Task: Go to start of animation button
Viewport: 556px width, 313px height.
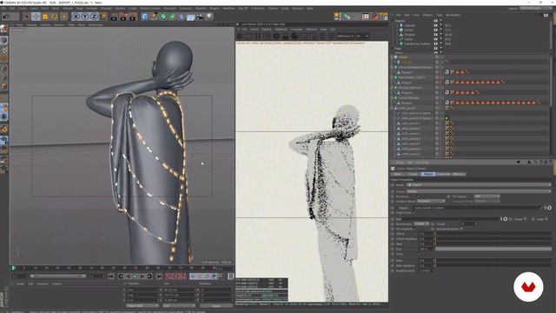Action: (111, 276)
